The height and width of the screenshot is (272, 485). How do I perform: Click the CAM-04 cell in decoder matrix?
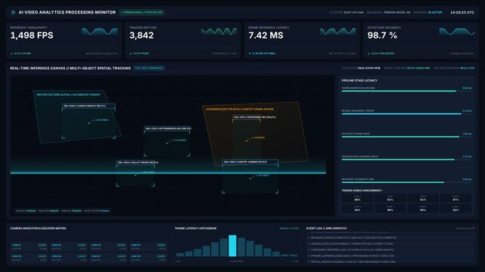[x=148, y=246]
